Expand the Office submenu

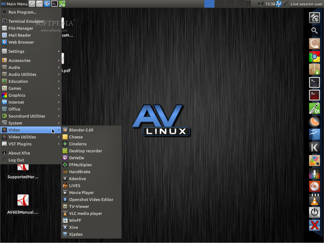[31, 109]
